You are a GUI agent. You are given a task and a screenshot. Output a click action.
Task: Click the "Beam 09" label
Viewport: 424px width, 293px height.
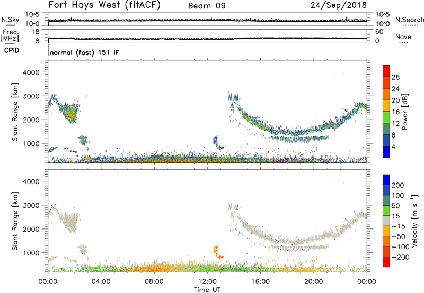point(207,6)
